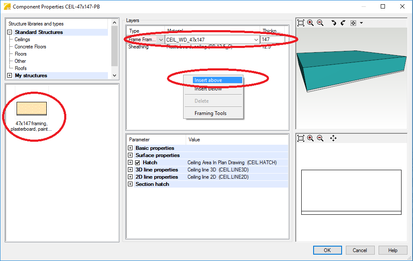The height and width of the screenshot is (261, 413).
Task: Activate pan tool in 2D section preview
Action: pos(333,138)
